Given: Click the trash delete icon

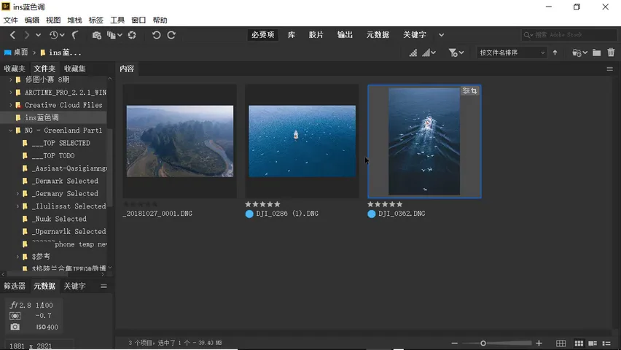Looking at the screenshot, I should [611, 52].
